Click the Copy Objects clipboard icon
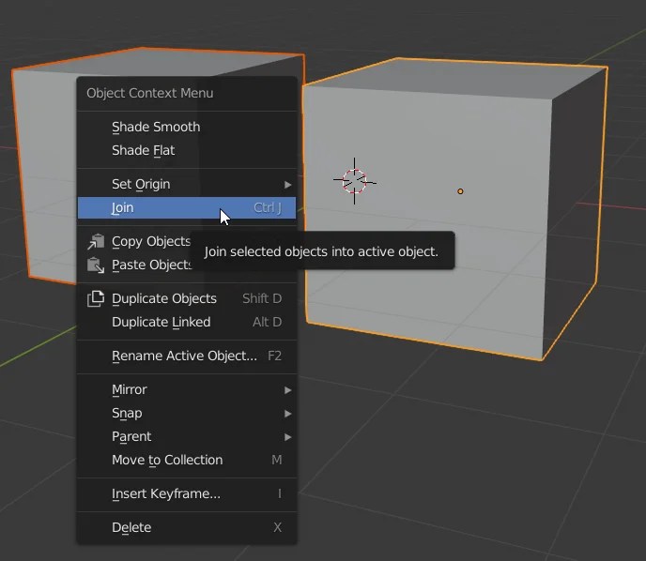 [x=96, y=242]
